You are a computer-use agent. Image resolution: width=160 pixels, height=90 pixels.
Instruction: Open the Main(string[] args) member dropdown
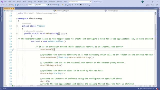coord(131,11)
